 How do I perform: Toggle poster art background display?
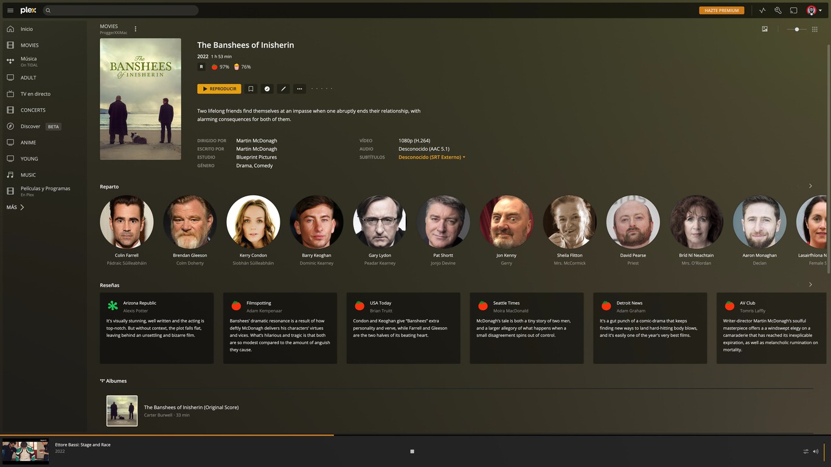coord(765,29)
